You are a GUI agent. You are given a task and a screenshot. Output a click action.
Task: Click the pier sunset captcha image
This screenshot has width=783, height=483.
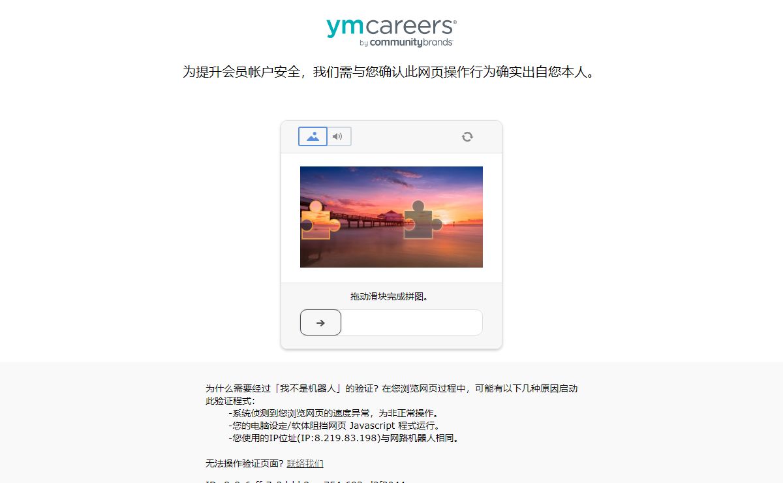391,217
